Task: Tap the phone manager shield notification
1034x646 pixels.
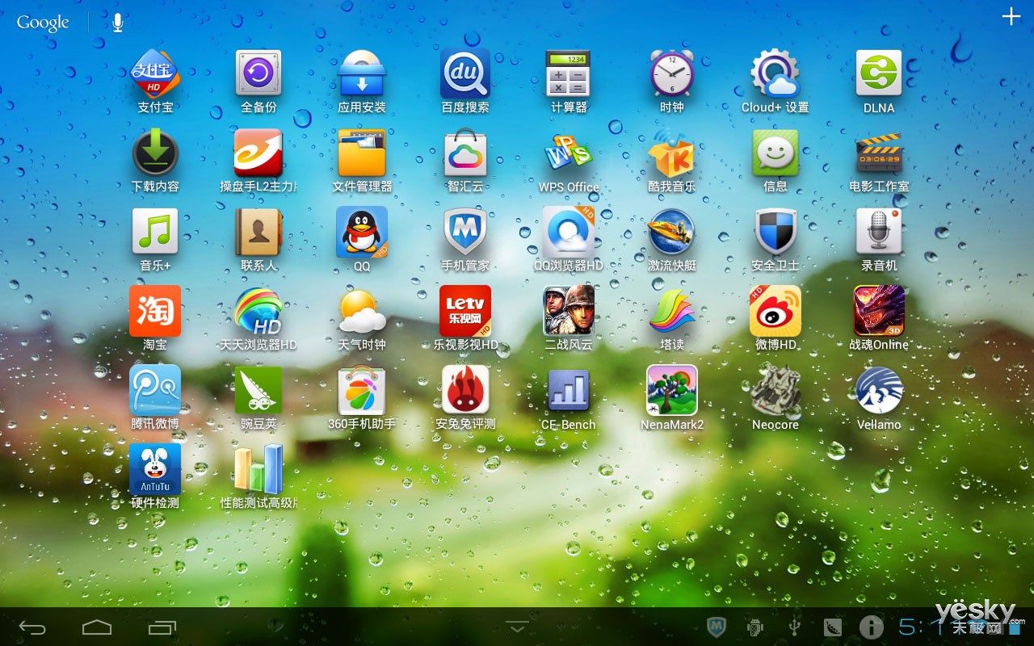Action: coord(716,627)
